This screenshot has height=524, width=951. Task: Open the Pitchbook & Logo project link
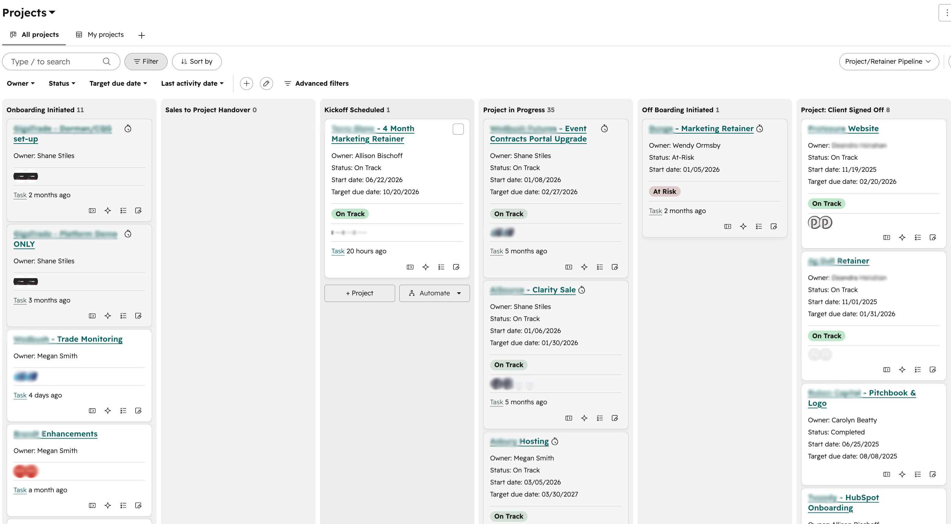click(x=862, y=398)
